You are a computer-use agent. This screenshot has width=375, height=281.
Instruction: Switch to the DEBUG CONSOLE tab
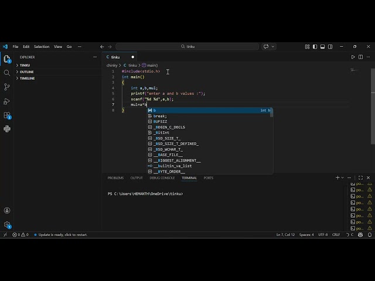(162, 178)
